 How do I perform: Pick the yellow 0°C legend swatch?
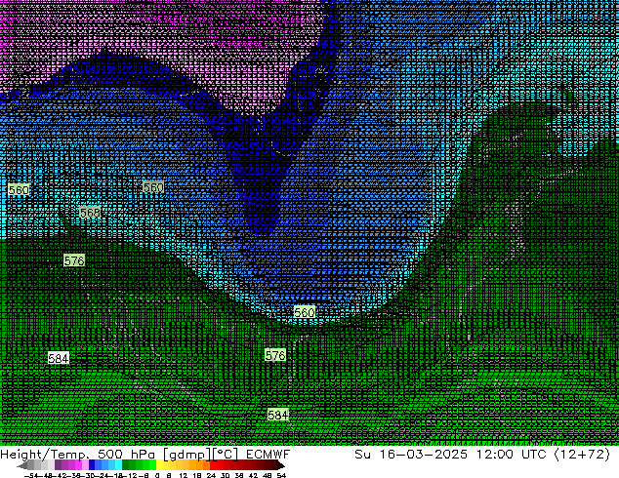point(160,464)
